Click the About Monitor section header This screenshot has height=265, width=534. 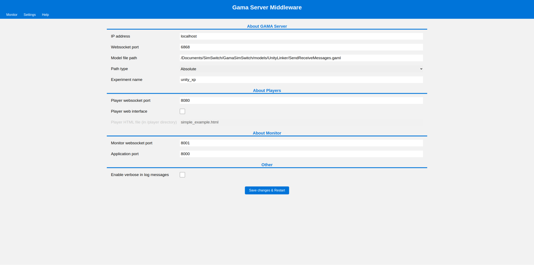[x=267, y=133]
